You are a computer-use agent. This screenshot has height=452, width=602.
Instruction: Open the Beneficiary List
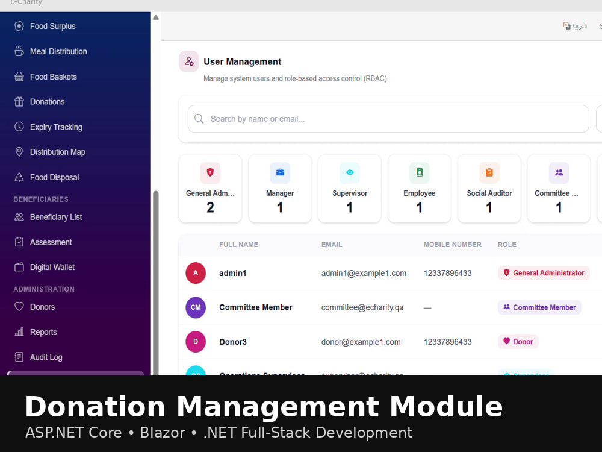pyautogui.click(x=56, y=217)
